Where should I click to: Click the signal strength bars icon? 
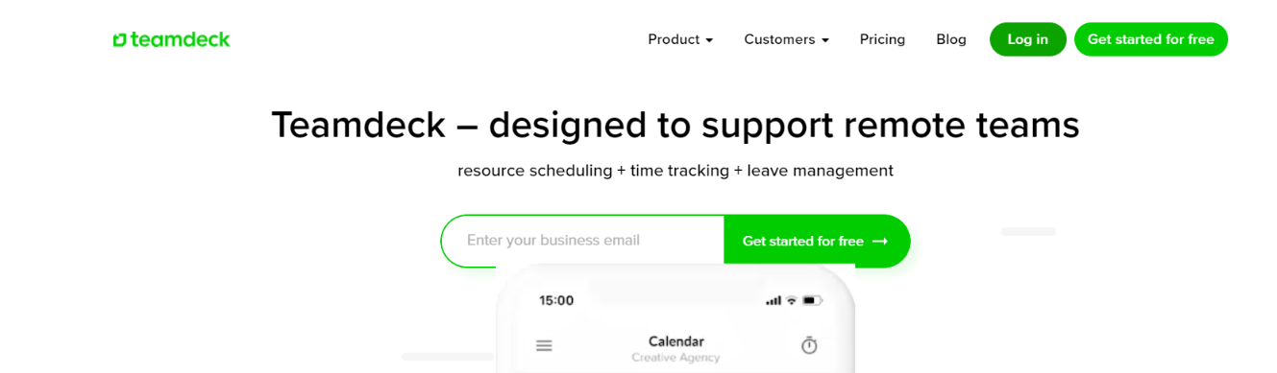(x=774, y=300)
